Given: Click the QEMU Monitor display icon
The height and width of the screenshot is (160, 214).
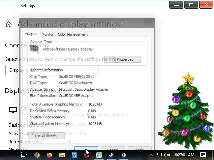Looking at the screenshot, I should pos(13,110).
